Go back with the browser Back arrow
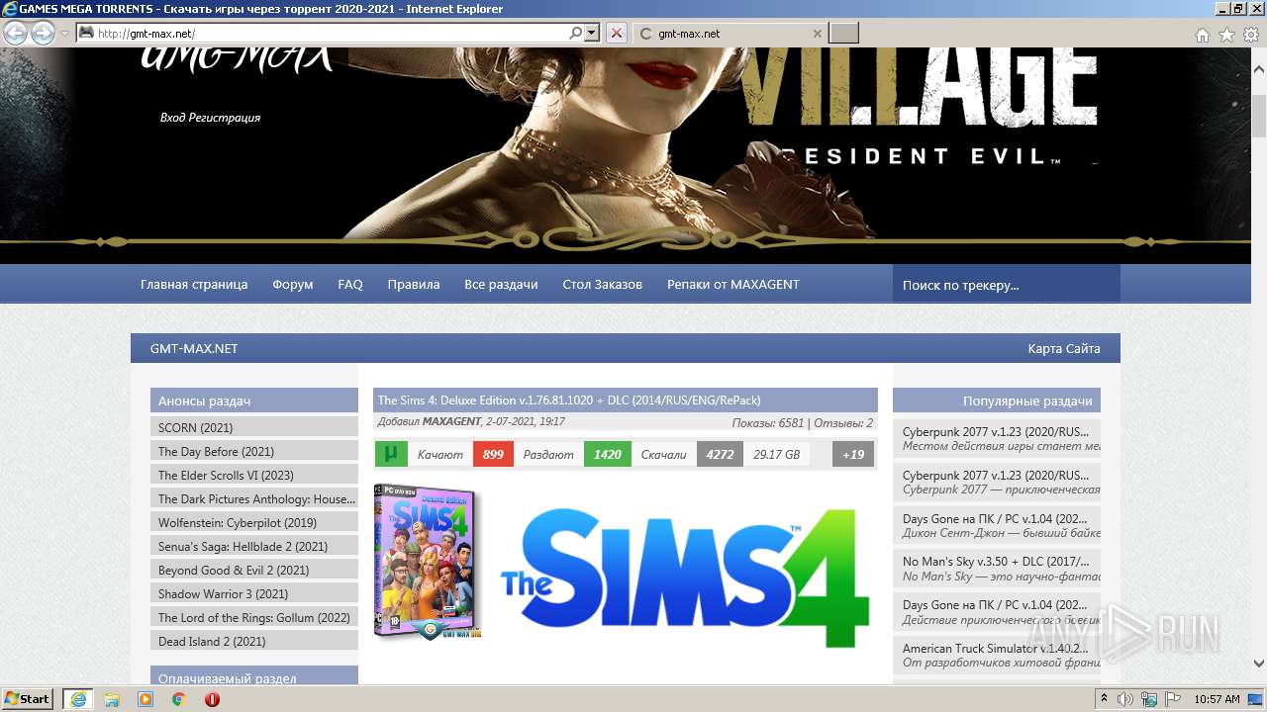1267x712 pixels. point(15,33)
